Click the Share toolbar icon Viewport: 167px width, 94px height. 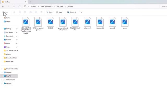[36, 12]
